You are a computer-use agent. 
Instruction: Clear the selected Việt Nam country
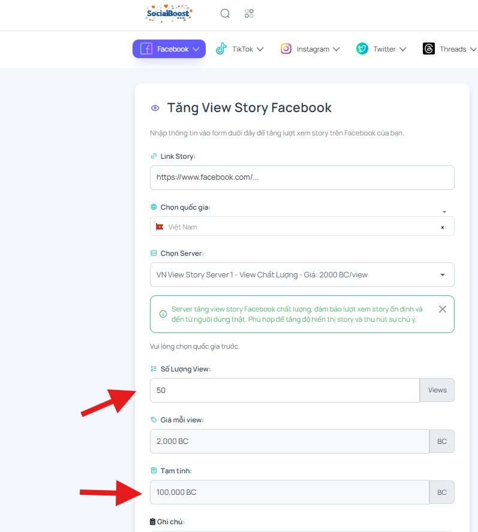[x=443, y=227]
